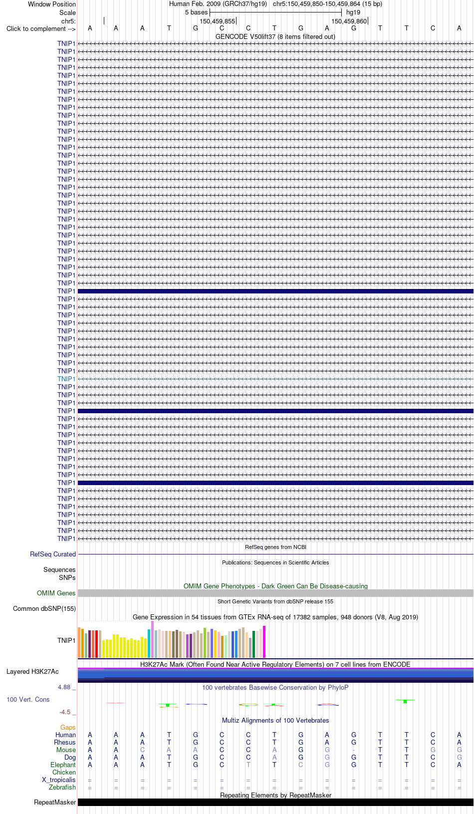Select the Zebrafish alignment row label
The width and height of the screenshot is (474, 814).
(x=62, y=787)
